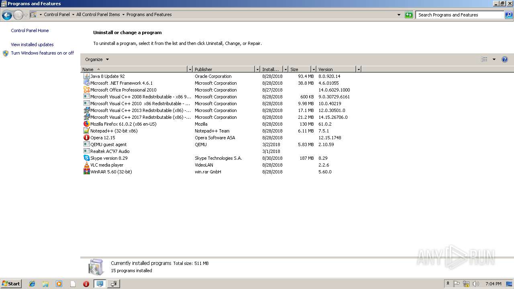Open Internet Explorer from the taskbar

pyautogui.click(x=32, y=284)
